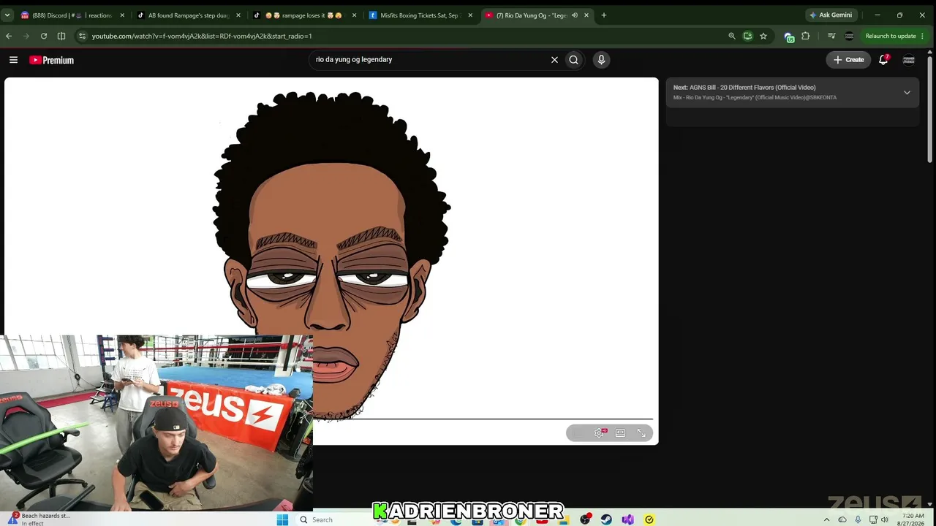This screenshot has width=936, height=526.
Task: Click the 'Next: AGNS Bill - 20 Different Flavors' title
Action: [744, 88]
